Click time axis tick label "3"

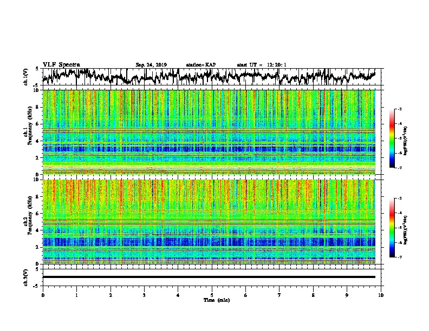click(x=144, y=295)
